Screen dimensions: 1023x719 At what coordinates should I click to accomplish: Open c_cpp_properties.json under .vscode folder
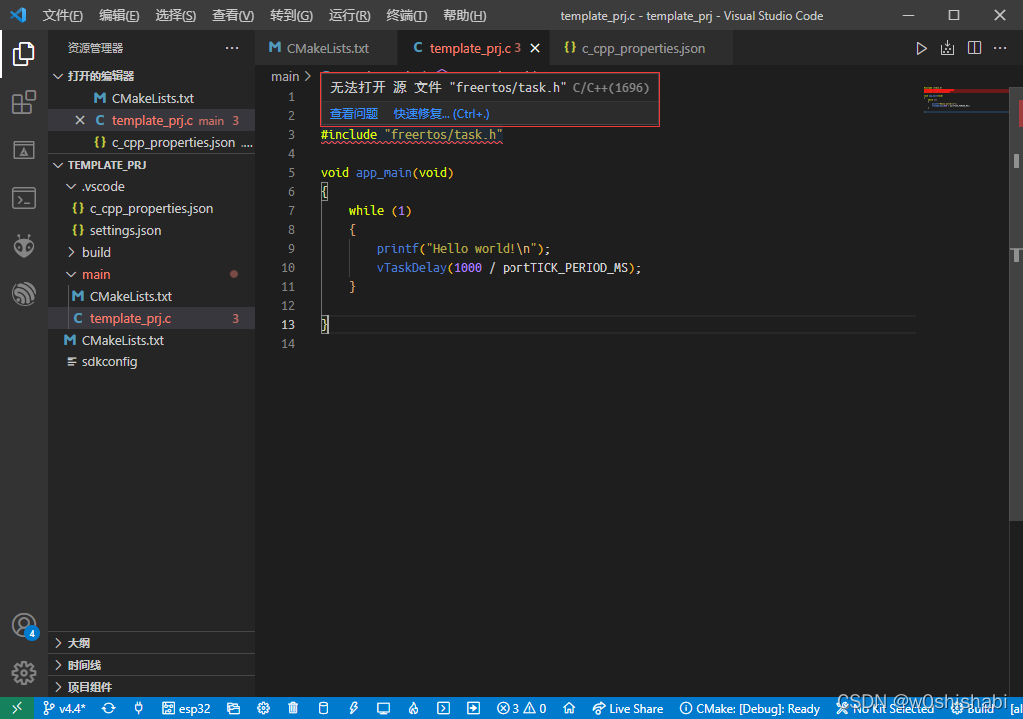pos(151,208)
